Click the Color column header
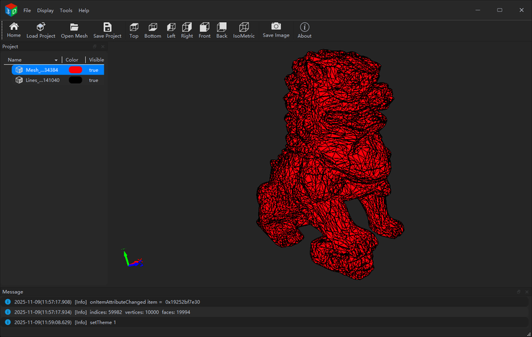 (72, 60)
